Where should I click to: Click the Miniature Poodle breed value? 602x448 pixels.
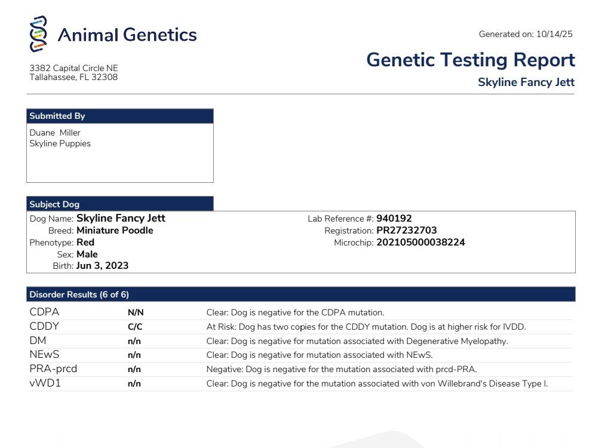[x=115, y=231]
